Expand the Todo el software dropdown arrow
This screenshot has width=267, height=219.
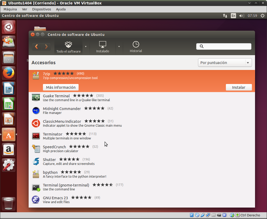click(86, 47)
